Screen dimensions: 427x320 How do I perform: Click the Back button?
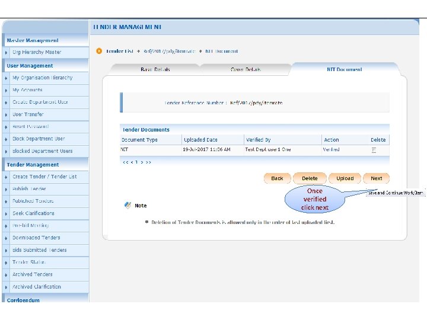(x=277, y=178)
